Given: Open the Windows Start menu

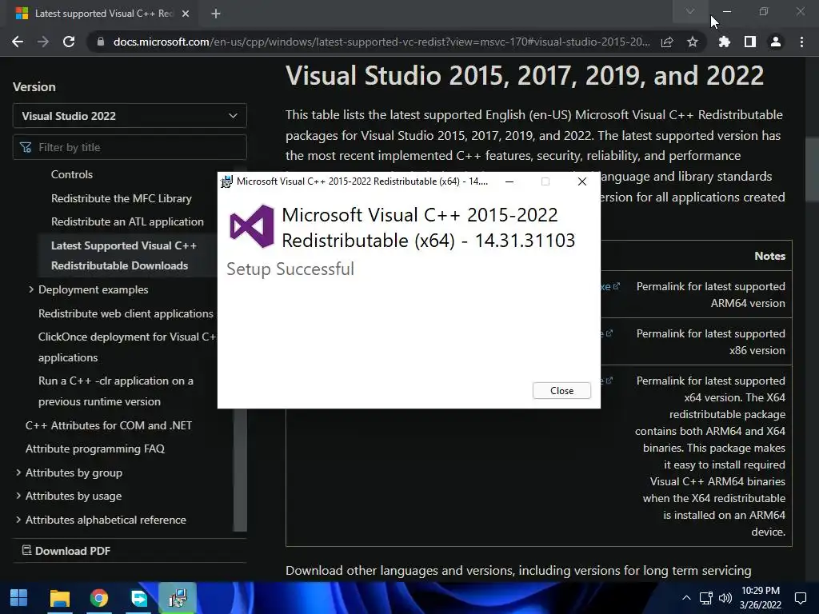Looking at the screenshot, I should coord(19,598).
